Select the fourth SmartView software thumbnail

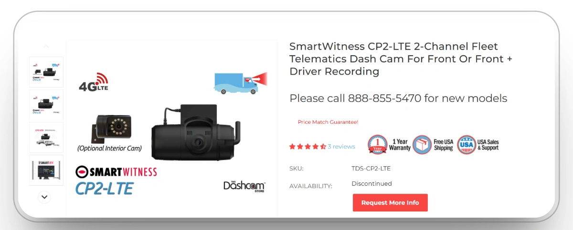point(46,170)
